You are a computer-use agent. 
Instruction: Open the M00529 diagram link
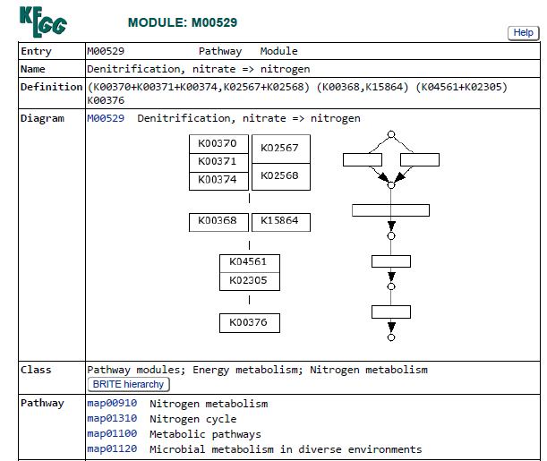106,118
